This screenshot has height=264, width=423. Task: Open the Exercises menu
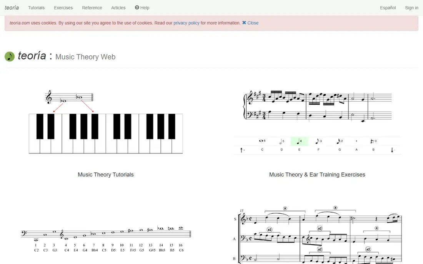(63, 8)
